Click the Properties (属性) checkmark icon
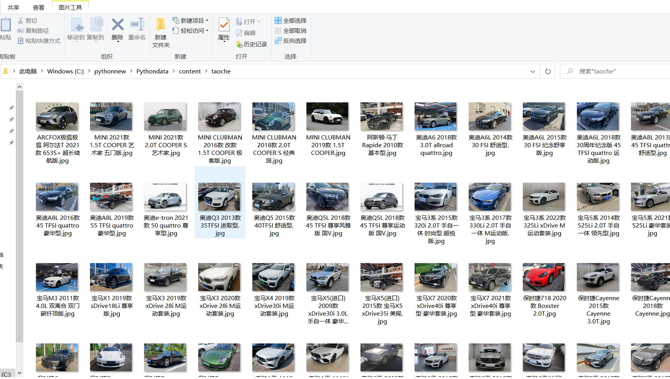The width and height of the screenshot is (670, 379). pos(224,24)
